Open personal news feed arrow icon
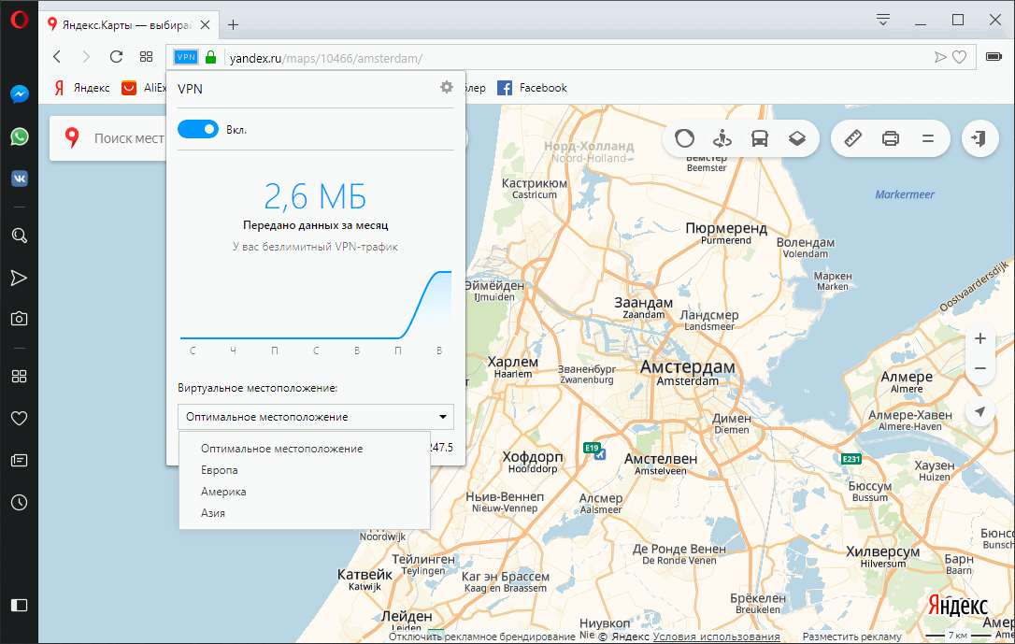1015x644 pixels. 20,278
